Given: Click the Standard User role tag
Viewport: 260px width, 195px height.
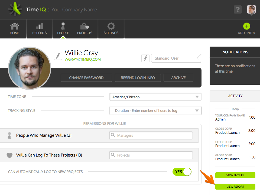Looking at the screenshot, I should click(176, 58).
